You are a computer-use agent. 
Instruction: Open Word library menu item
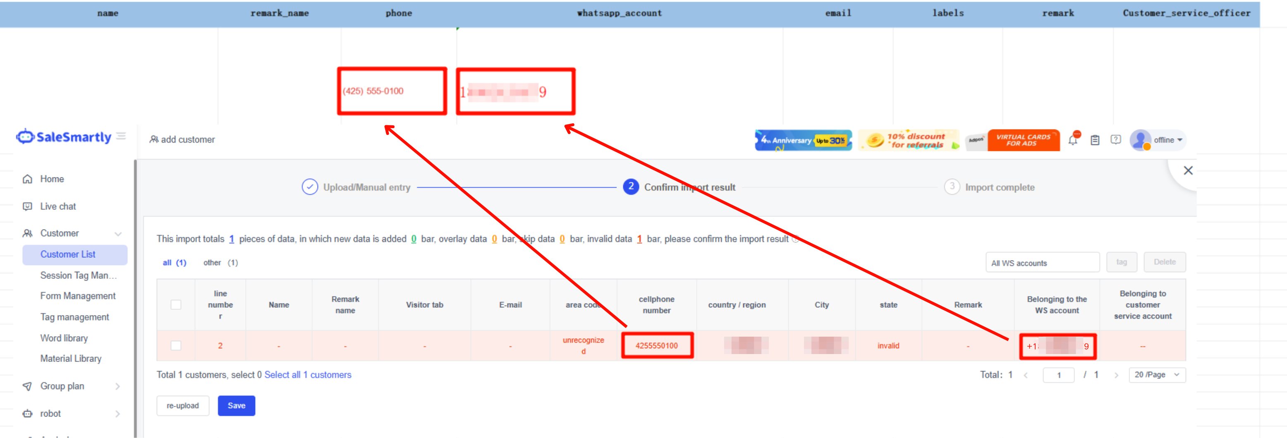[x=64, y=338]
